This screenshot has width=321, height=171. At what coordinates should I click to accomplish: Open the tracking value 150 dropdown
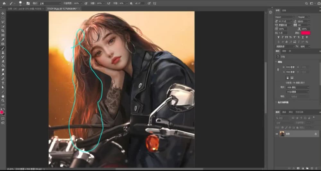point(309,25)
